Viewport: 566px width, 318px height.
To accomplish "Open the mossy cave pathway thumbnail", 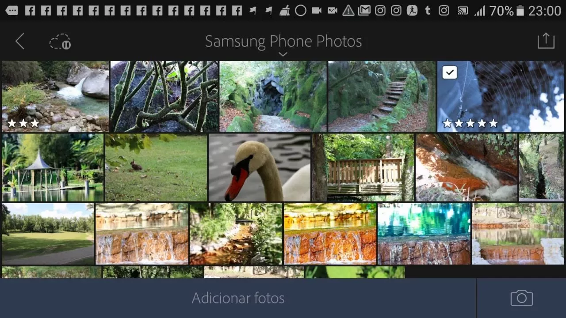I will click(x=273, y=96).
